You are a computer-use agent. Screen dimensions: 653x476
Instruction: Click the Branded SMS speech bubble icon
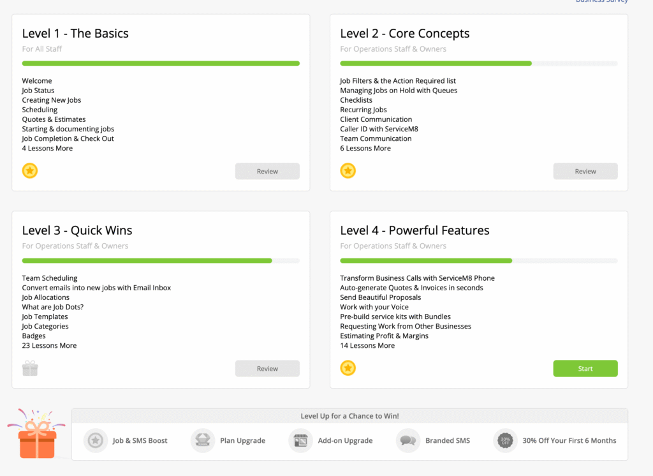pos(407,440)
